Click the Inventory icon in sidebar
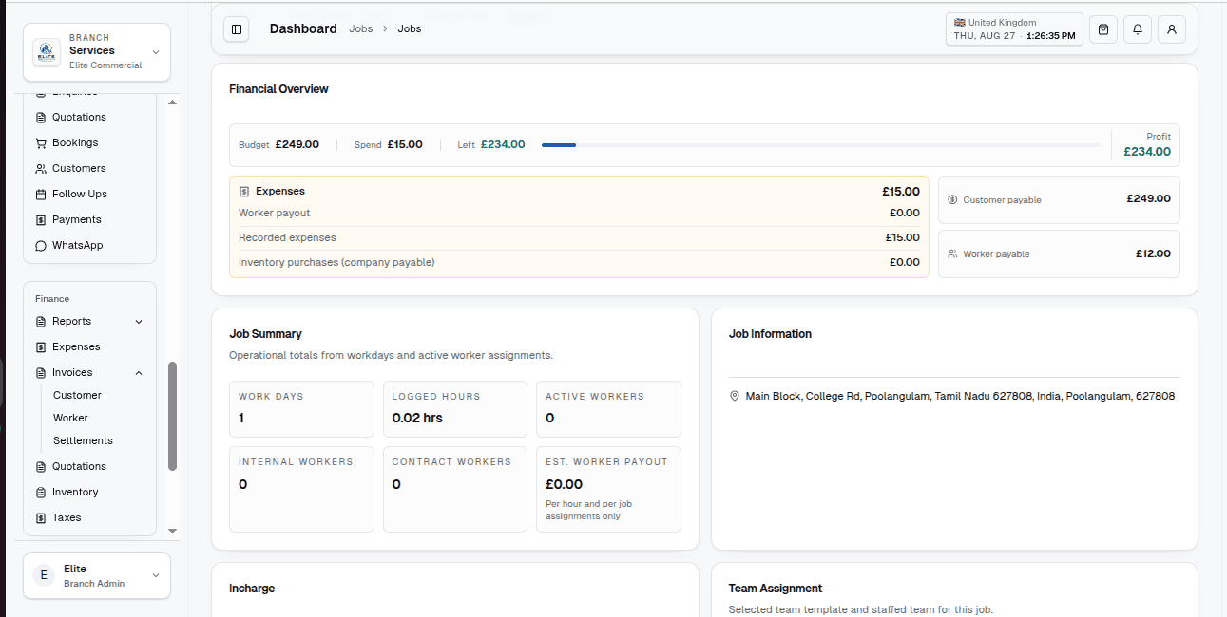The height and width of the screenshot is (617, 1227). [41, 493]
